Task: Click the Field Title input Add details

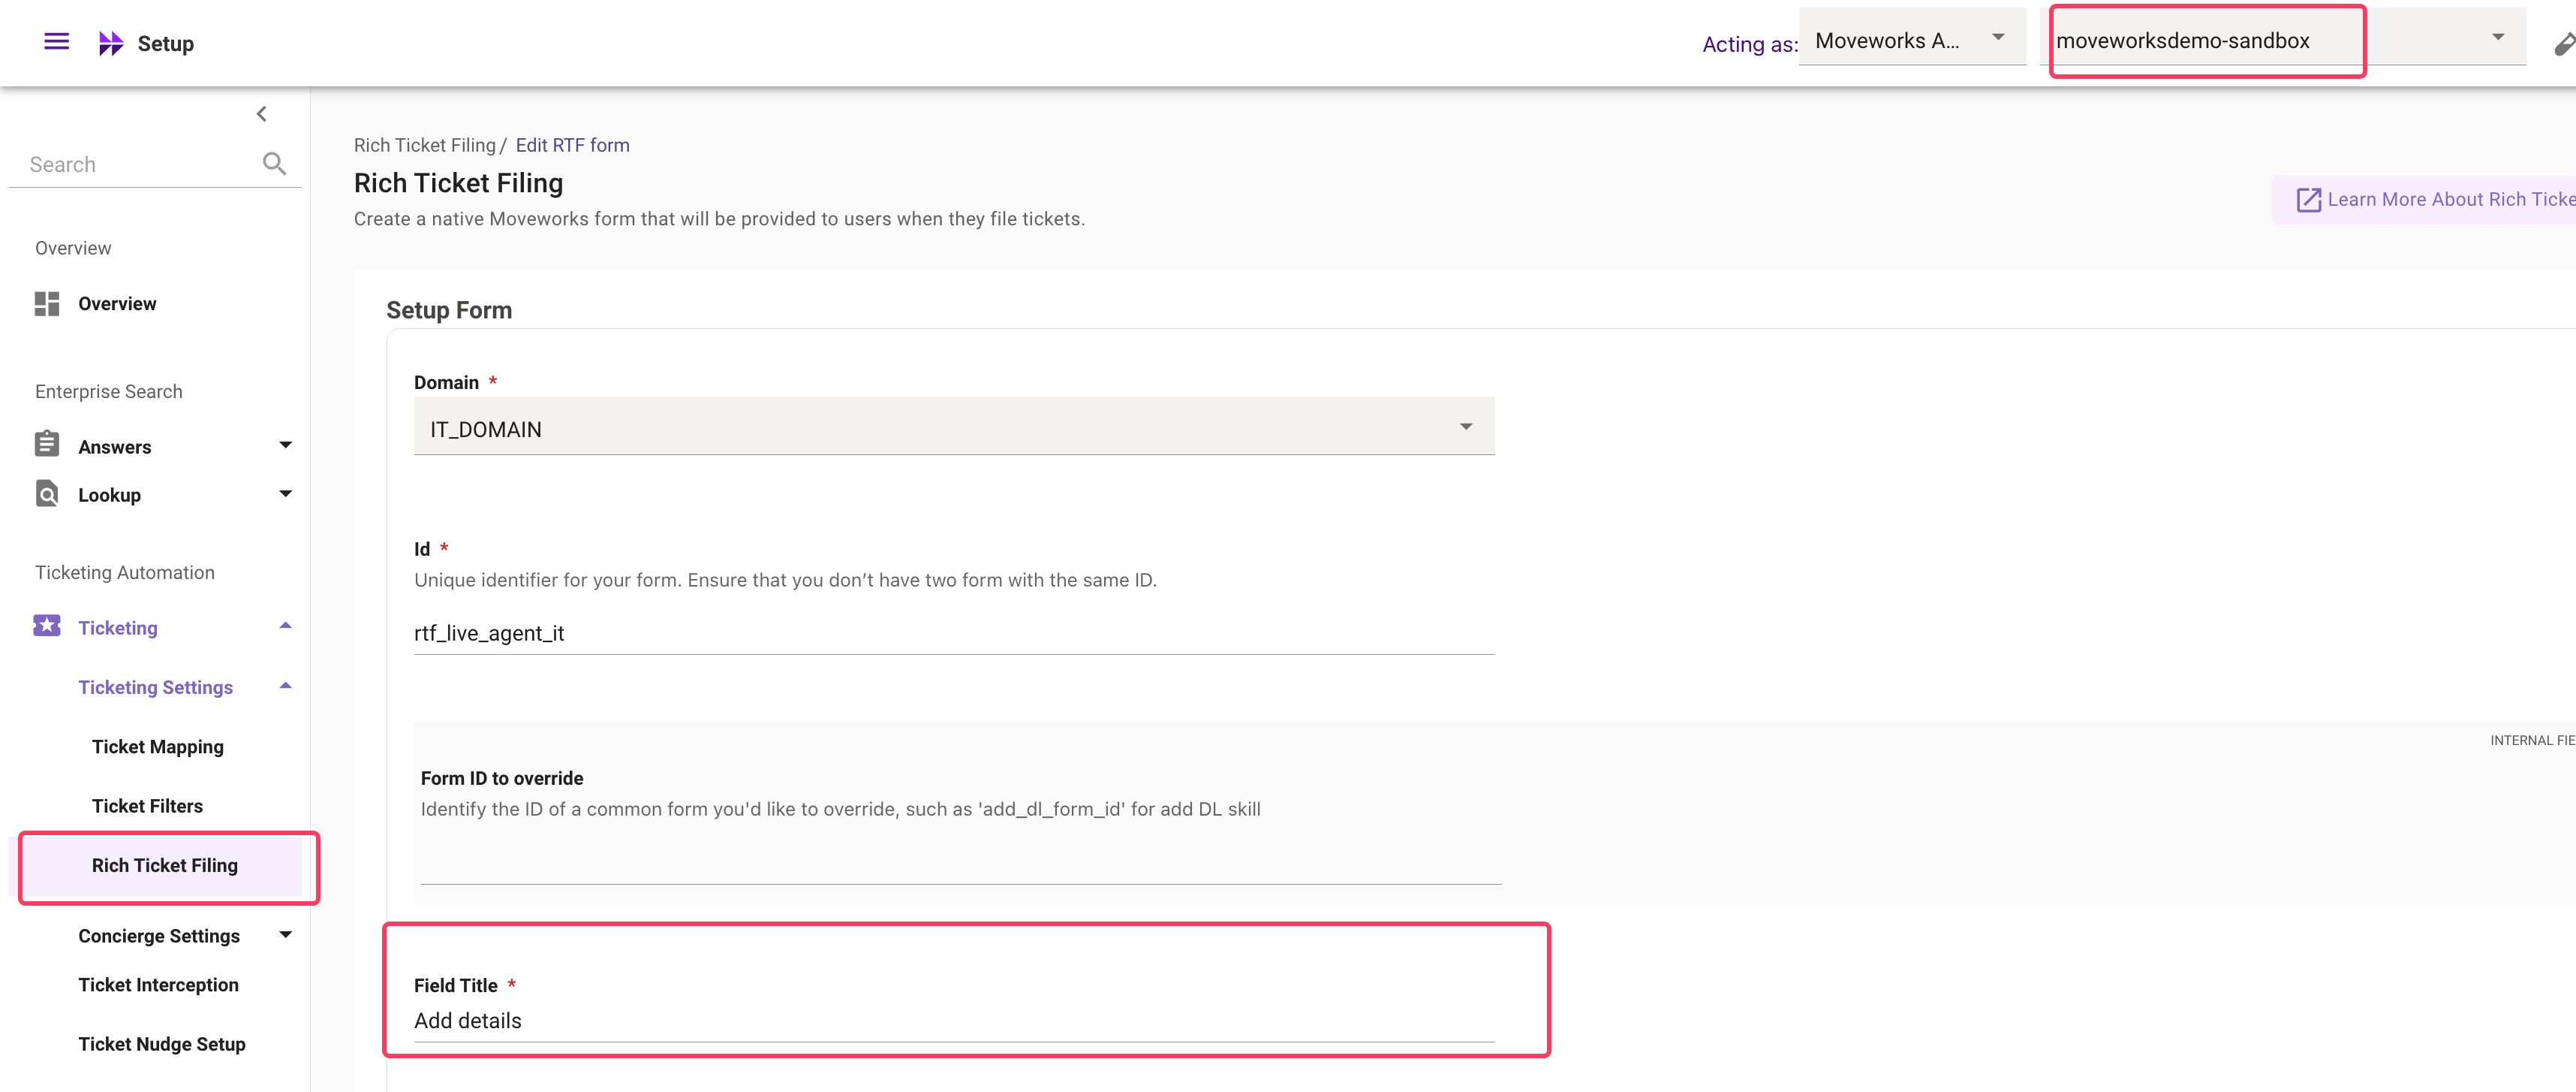Action: coord(954,1020)
